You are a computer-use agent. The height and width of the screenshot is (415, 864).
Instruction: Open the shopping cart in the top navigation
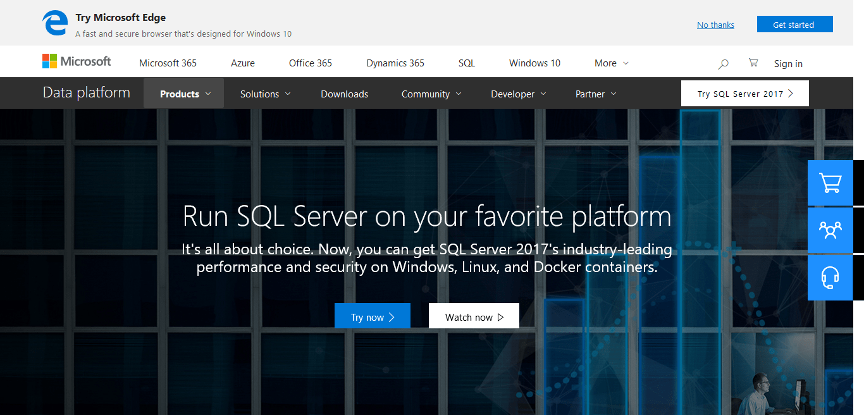tap(753, 63)
